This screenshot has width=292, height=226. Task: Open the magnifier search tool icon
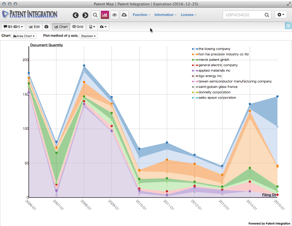(95, 15)
